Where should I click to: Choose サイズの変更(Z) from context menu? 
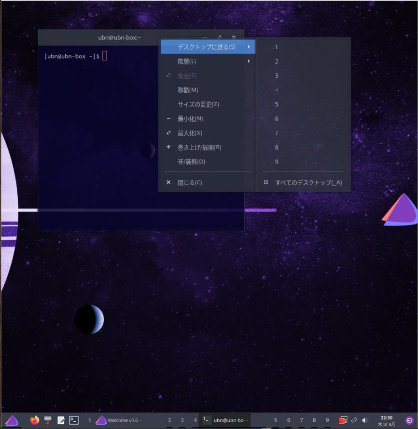click(208, 104)
